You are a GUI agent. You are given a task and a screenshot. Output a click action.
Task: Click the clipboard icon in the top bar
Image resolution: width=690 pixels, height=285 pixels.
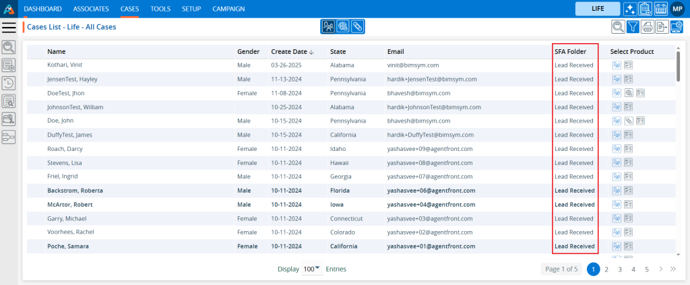[645, 9]
